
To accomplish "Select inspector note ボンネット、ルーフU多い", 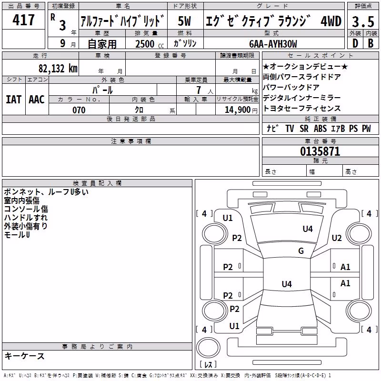I will point(46,192).
